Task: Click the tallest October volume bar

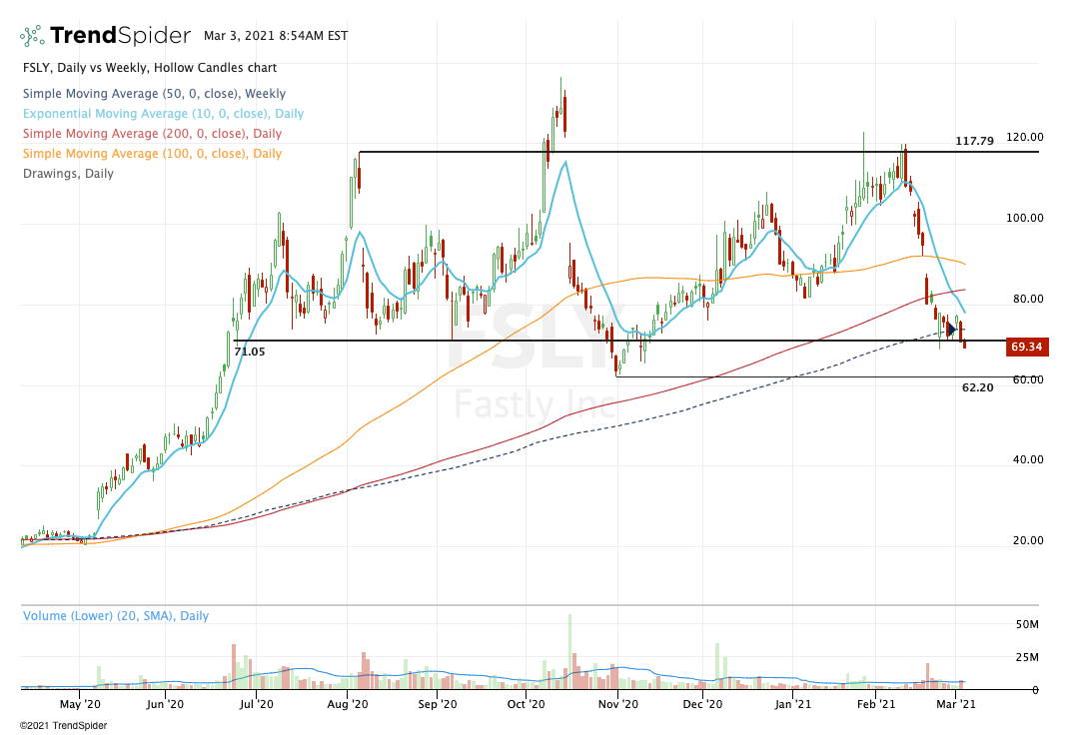Action: pyautogui.click(x=569, y=652)
